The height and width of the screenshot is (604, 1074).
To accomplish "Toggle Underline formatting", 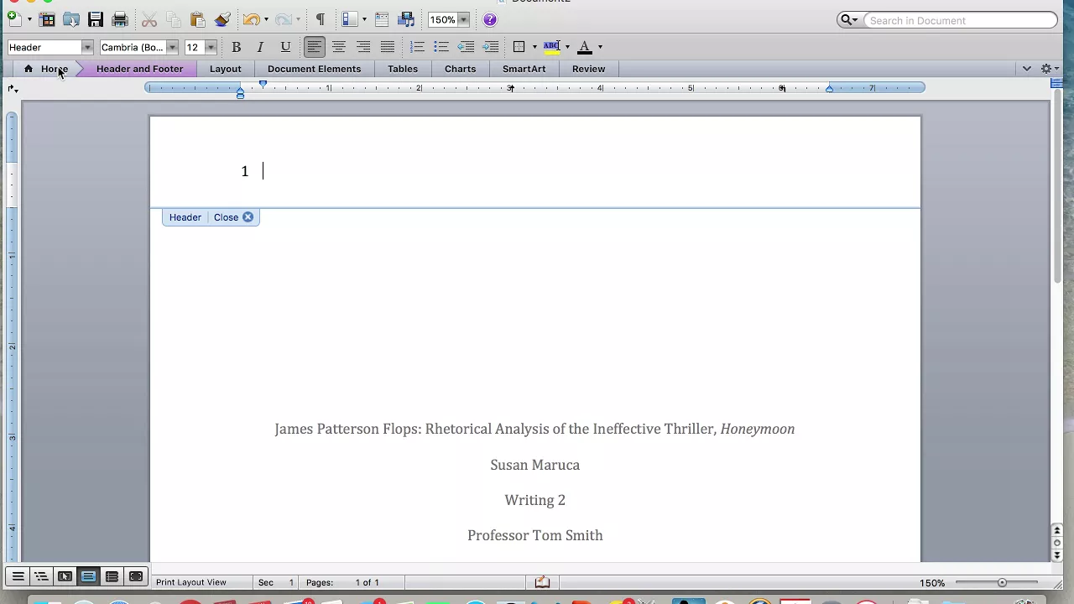I will click(285, 47).
